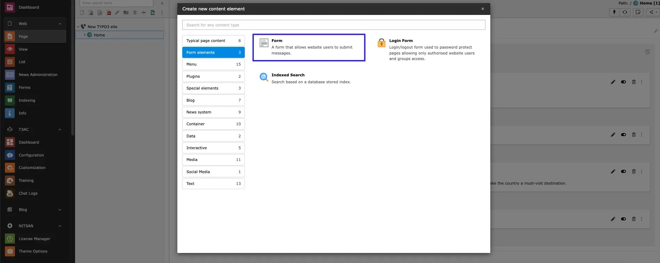660x263 pixels.
Task: Choose the Login Form content element
Action: (x=427, y=49)
